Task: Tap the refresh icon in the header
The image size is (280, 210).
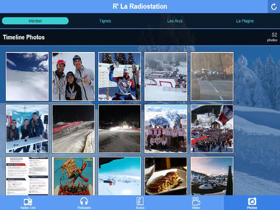Action: [274, 6]
